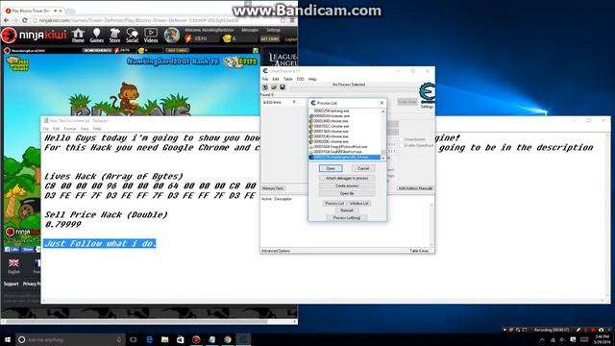Toggle the Unrandomizer checkbox

click(402, 139)
